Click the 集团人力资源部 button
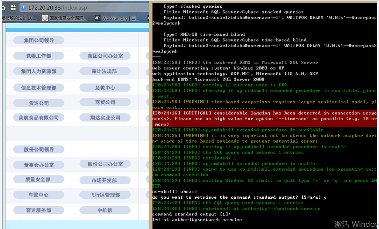The width and height of the screenshot is (379, 229). tap(39, 71)
